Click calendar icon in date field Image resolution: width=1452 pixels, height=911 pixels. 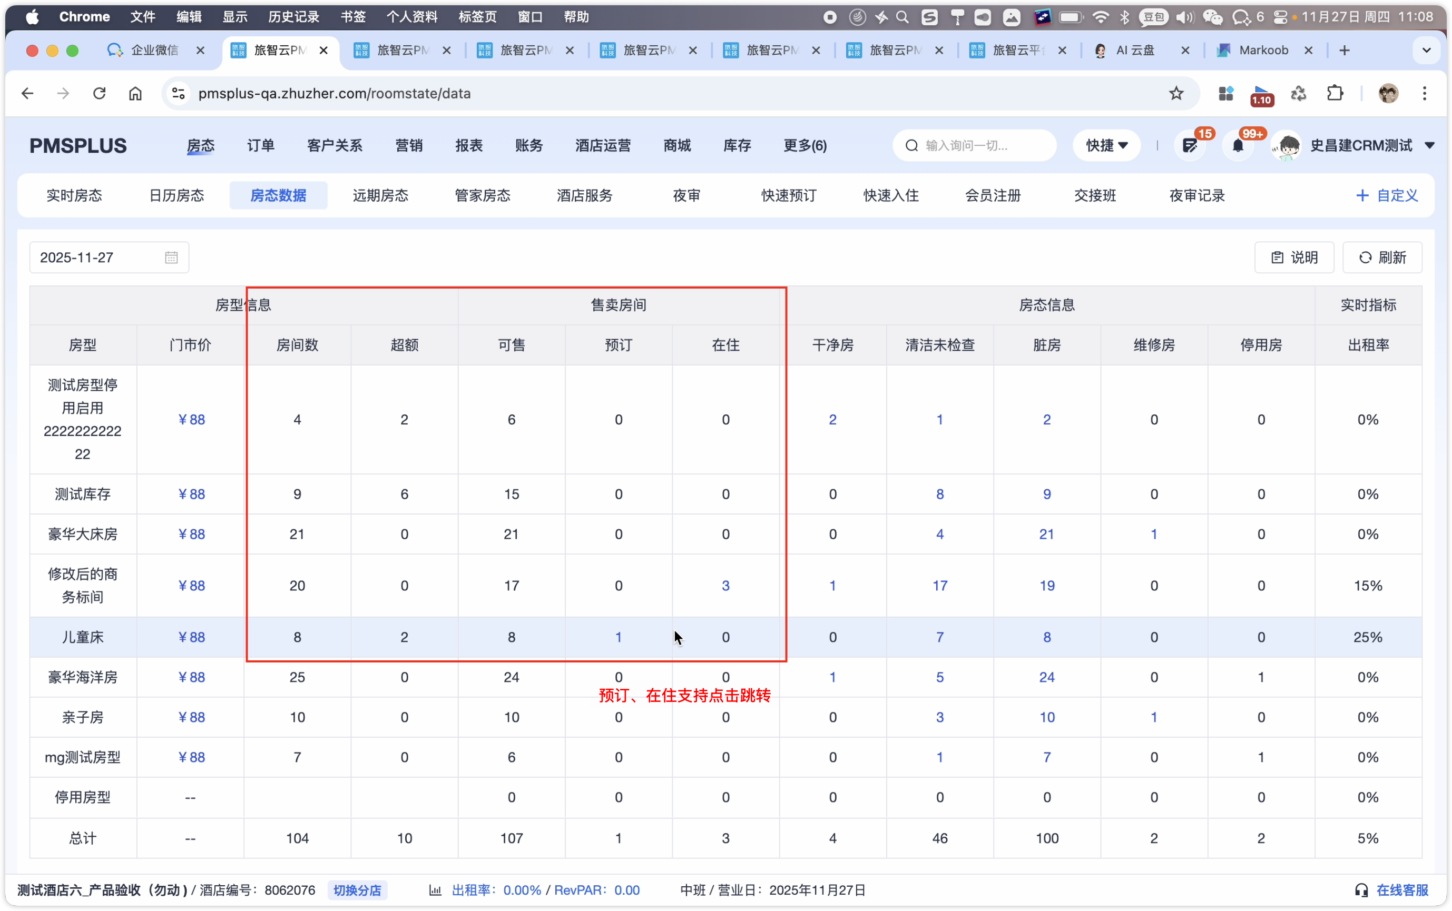[171, 258]
